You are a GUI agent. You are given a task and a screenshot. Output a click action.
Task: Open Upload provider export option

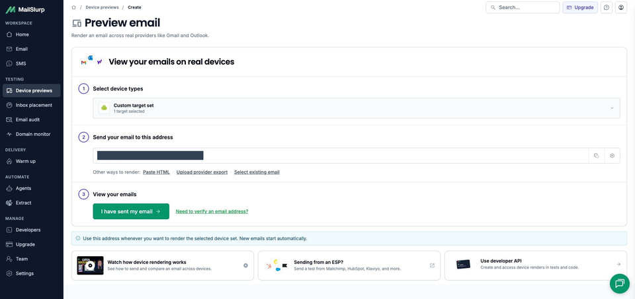(x=202, y=172)
